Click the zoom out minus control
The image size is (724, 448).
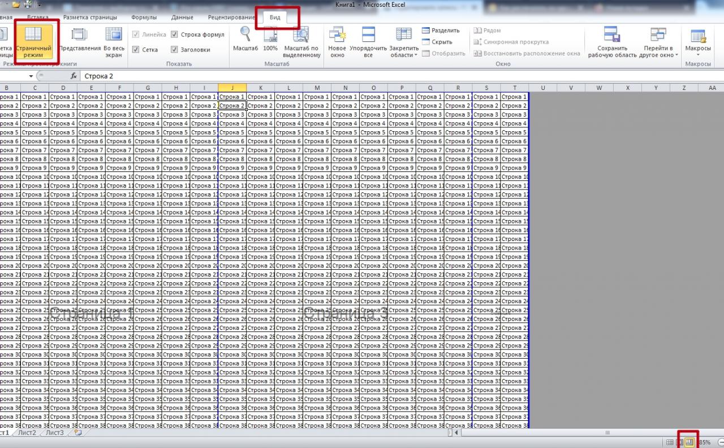[719, 442]
